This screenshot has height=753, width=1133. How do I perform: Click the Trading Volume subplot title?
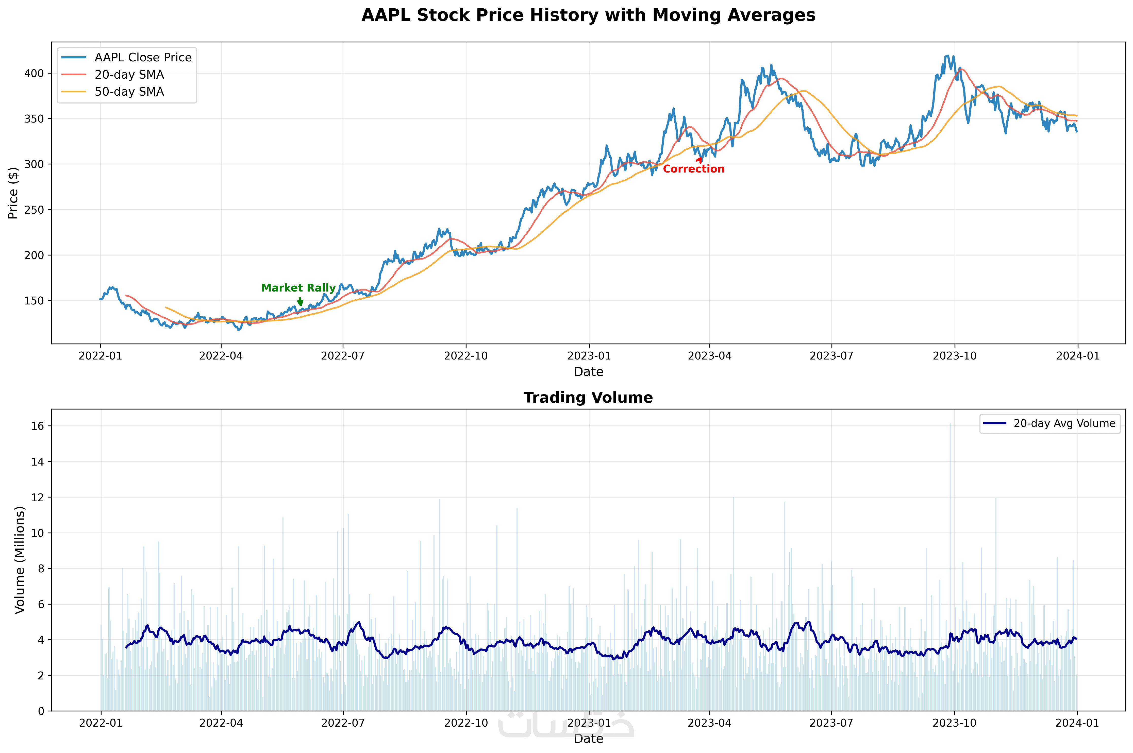pos(588,398)
